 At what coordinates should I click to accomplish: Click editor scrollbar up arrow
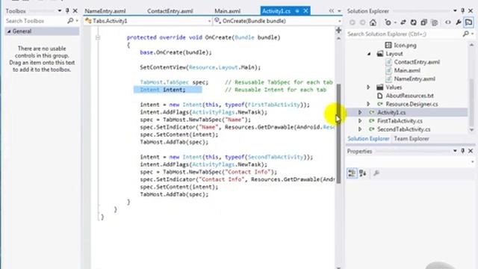point(338,39)
